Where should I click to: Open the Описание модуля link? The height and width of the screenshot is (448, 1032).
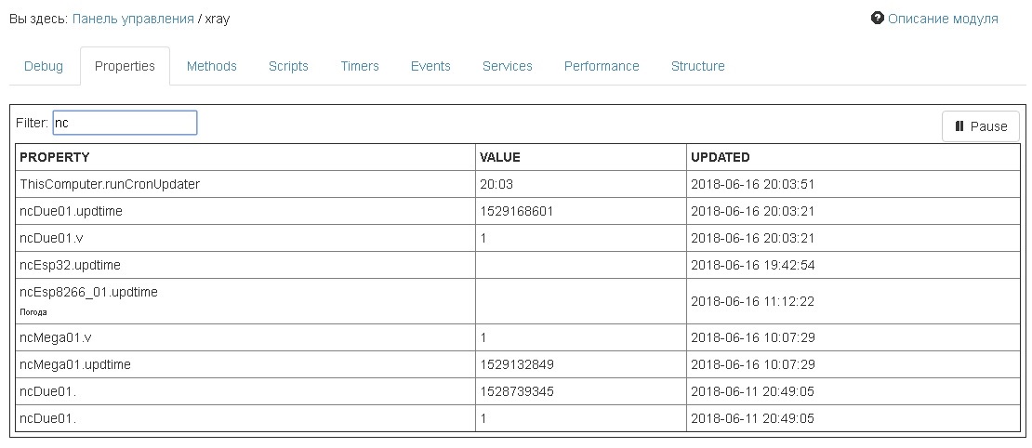click(943, 19)
